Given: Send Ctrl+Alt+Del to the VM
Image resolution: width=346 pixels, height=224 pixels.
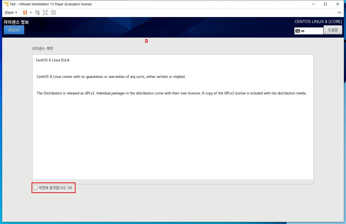Looking at the screenshot, I should coord(37,13).
